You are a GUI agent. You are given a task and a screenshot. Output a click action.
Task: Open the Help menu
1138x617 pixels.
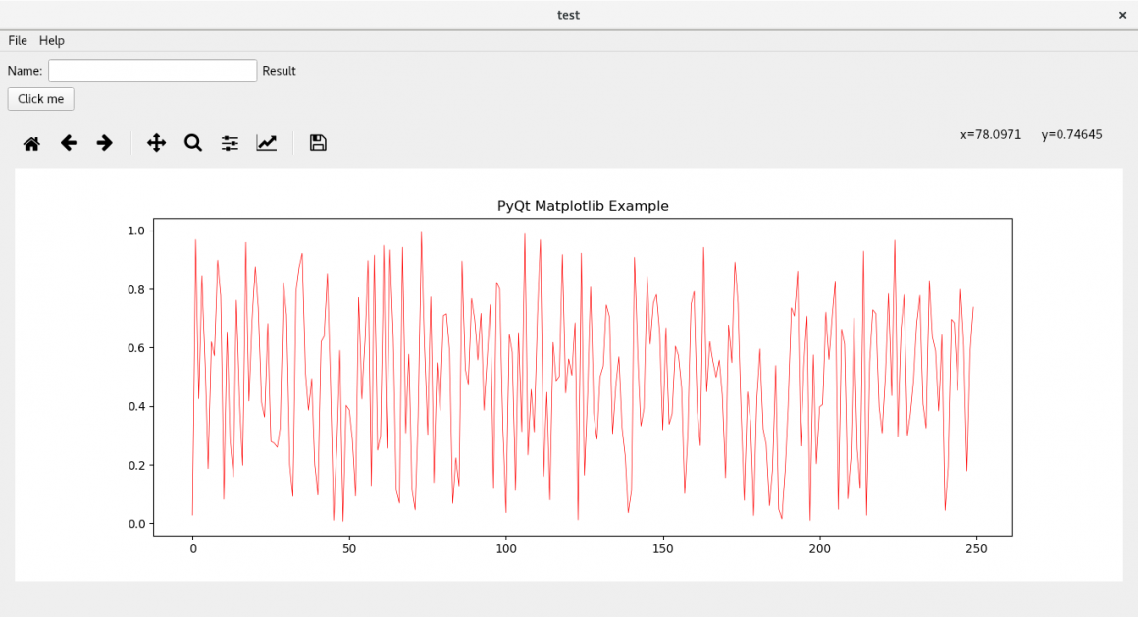pos(52,40)
